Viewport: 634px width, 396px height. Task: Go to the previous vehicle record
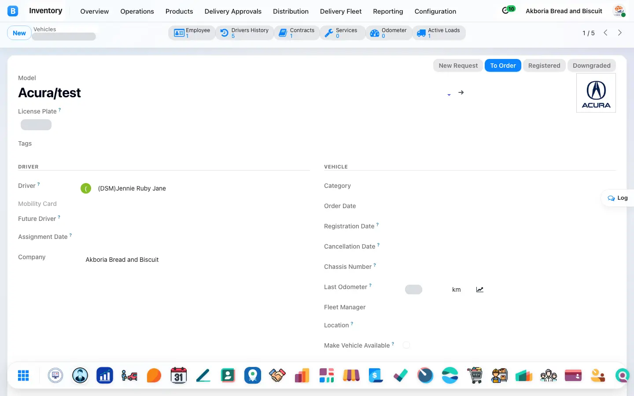[x=605, y=33]
